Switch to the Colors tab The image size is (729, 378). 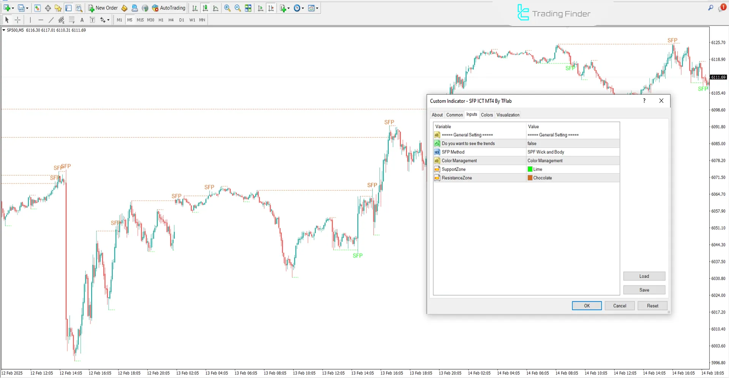coord(486,115)
